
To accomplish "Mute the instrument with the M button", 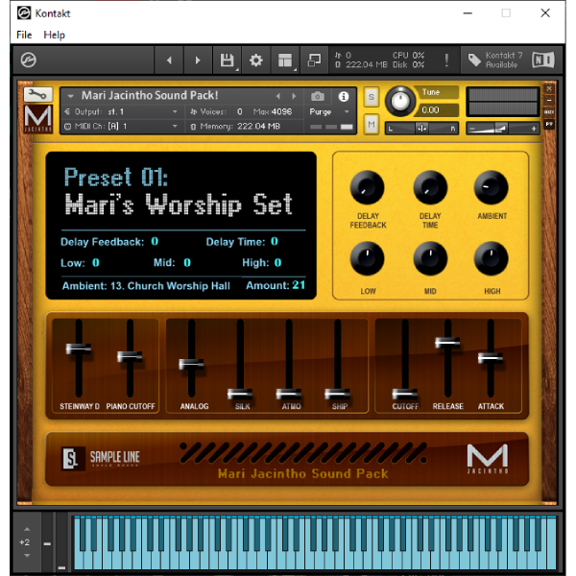I will pyautogui.click(x=372, y=125).
